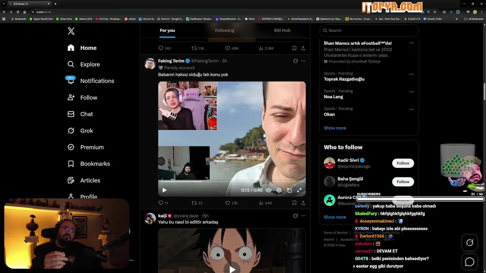The height and width of the screenshot is (273, 486).
Task: Open kaiji's profile avatar
Action: 150,219
